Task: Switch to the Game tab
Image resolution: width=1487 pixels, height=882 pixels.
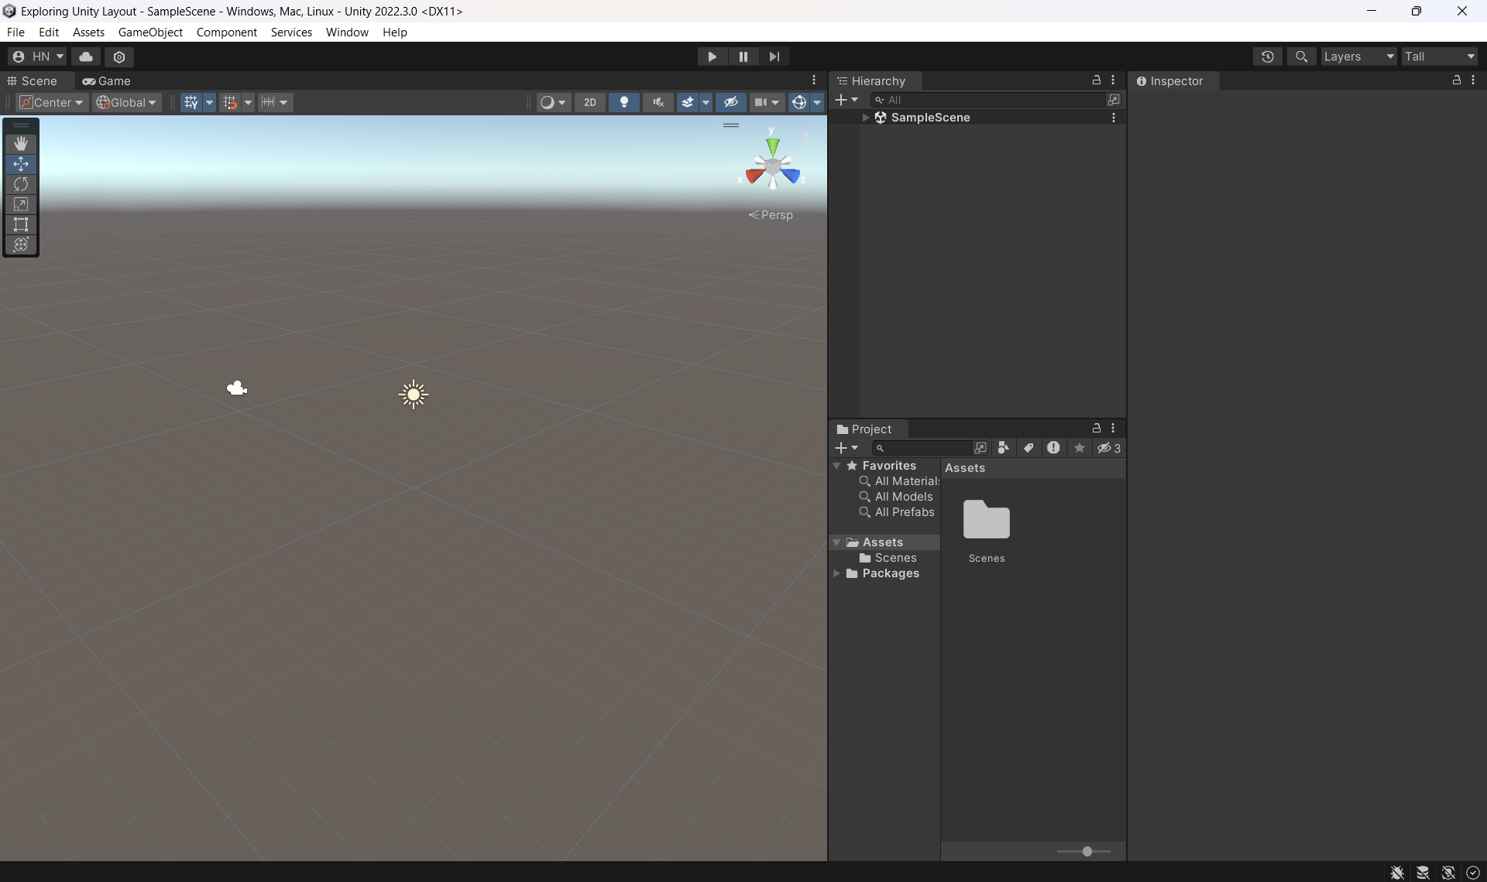Action: tap(107, 81)
